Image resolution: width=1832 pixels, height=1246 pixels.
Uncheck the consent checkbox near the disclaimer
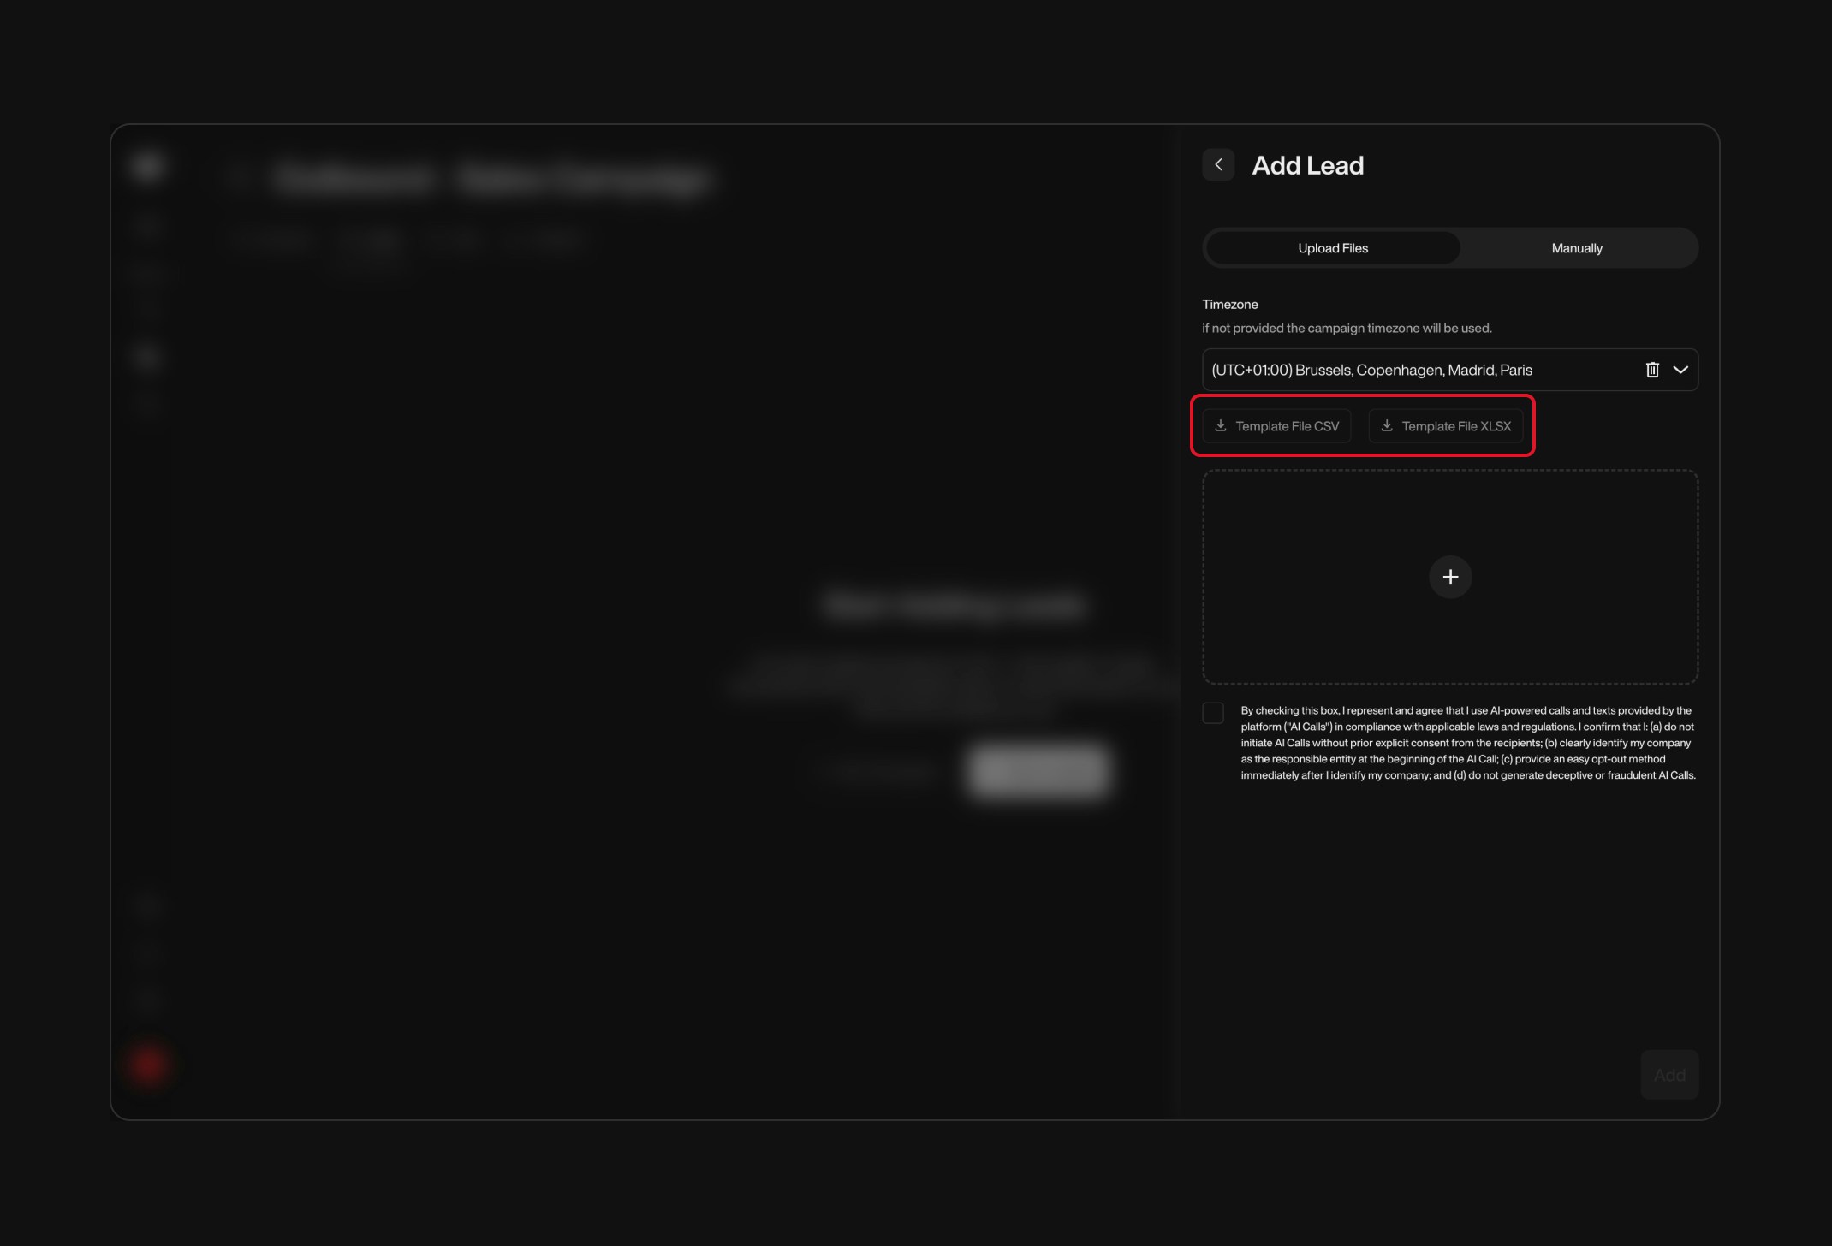1213,713
